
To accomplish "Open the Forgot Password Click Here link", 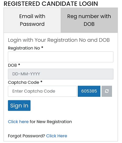I will (x=57, y=136).
